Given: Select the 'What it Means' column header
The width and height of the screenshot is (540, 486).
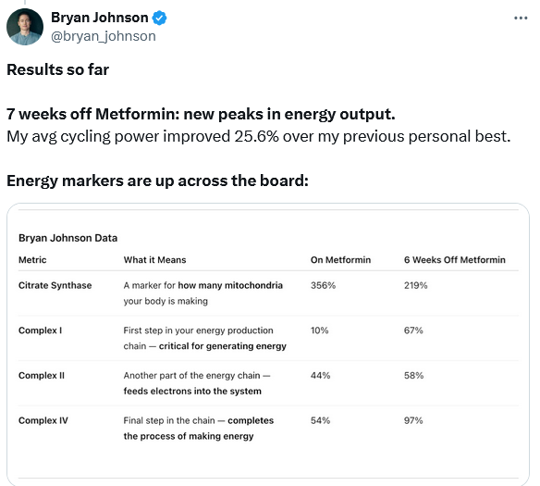Looking at the screenshot, I should pos(154,260).
